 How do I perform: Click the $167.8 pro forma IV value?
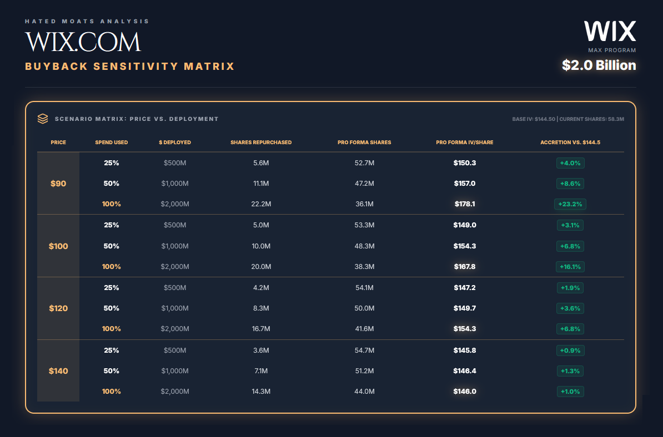coord(465,266)
